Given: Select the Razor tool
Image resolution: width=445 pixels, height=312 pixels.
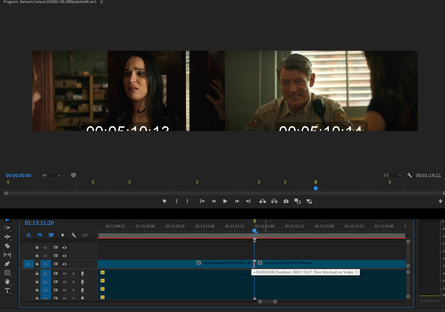Looking at the screenshot, I should click(7, 246).
